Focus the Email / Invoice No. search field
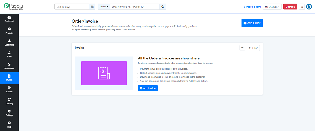Image resolution: width=315 pixels, height=131 pixels. tap(135, 7)
